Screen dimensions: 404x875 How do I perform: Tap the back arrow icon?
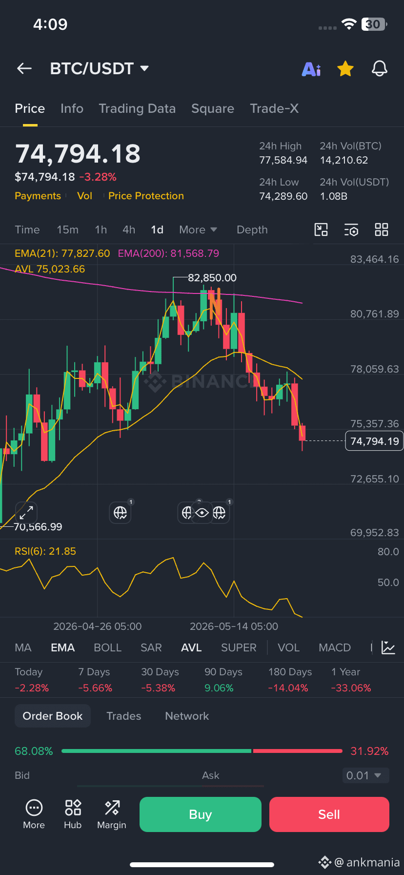pos(24,69)
